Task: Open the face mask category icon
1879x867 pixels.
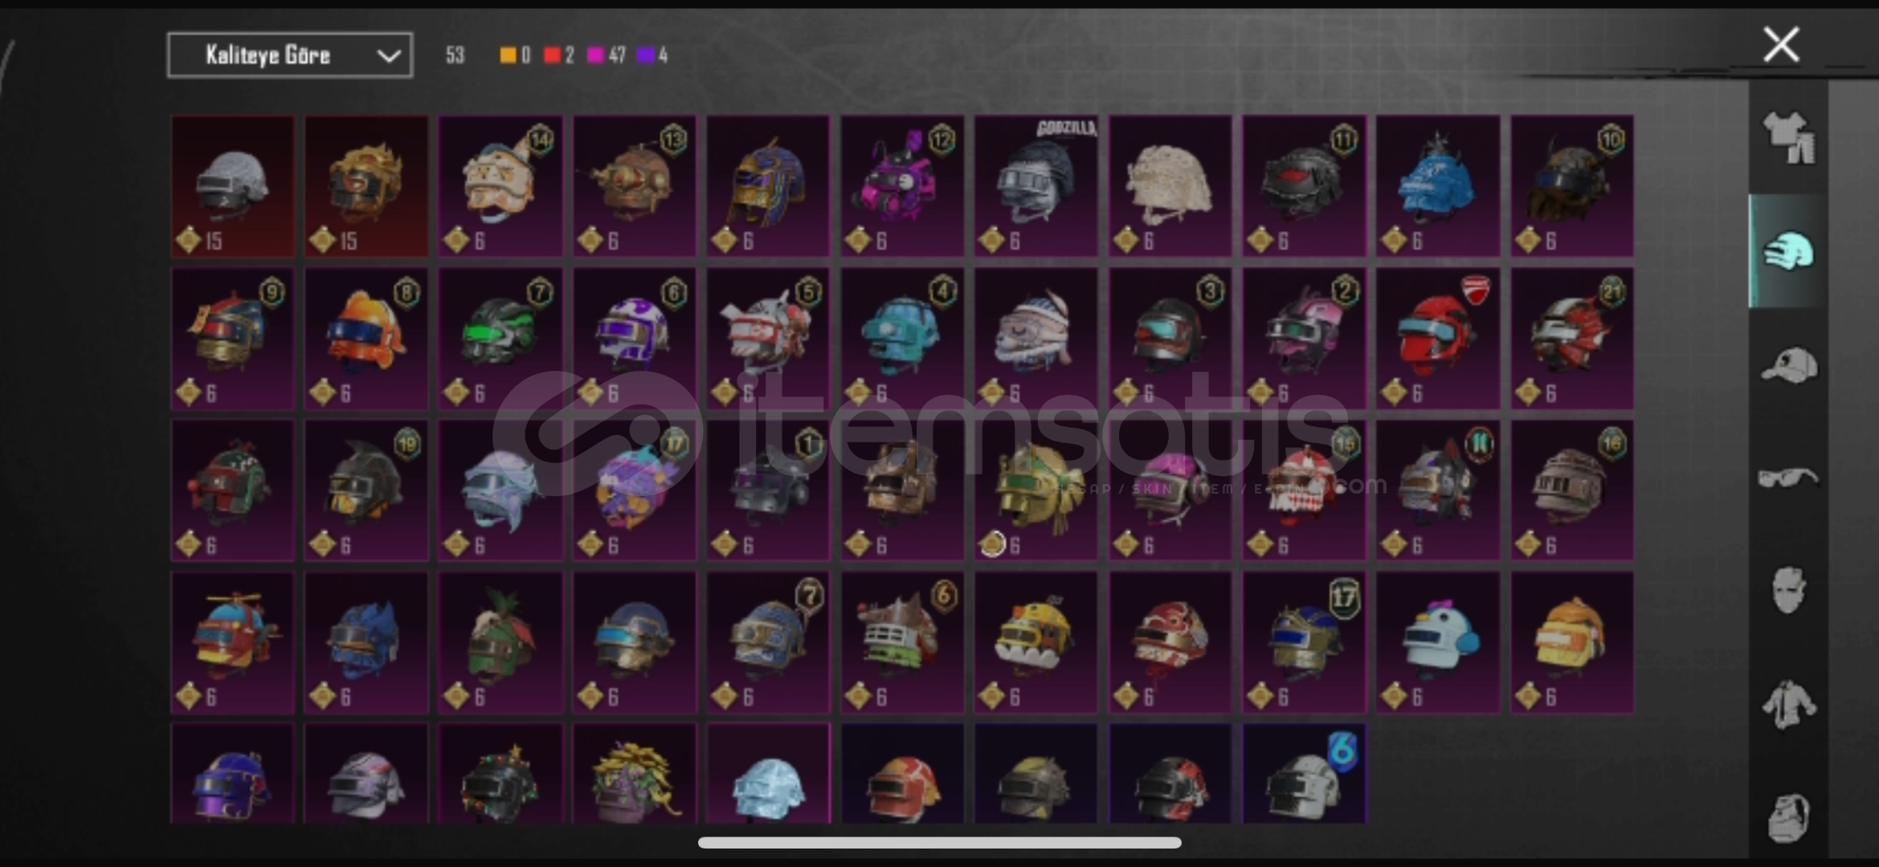Action: pyautogui.click(x=1789, y=590)
